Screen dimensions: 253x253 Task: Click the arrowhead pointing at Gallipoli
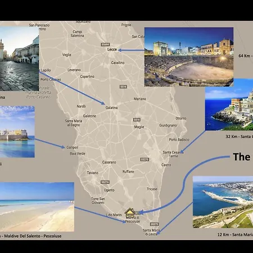pos(63,147)
